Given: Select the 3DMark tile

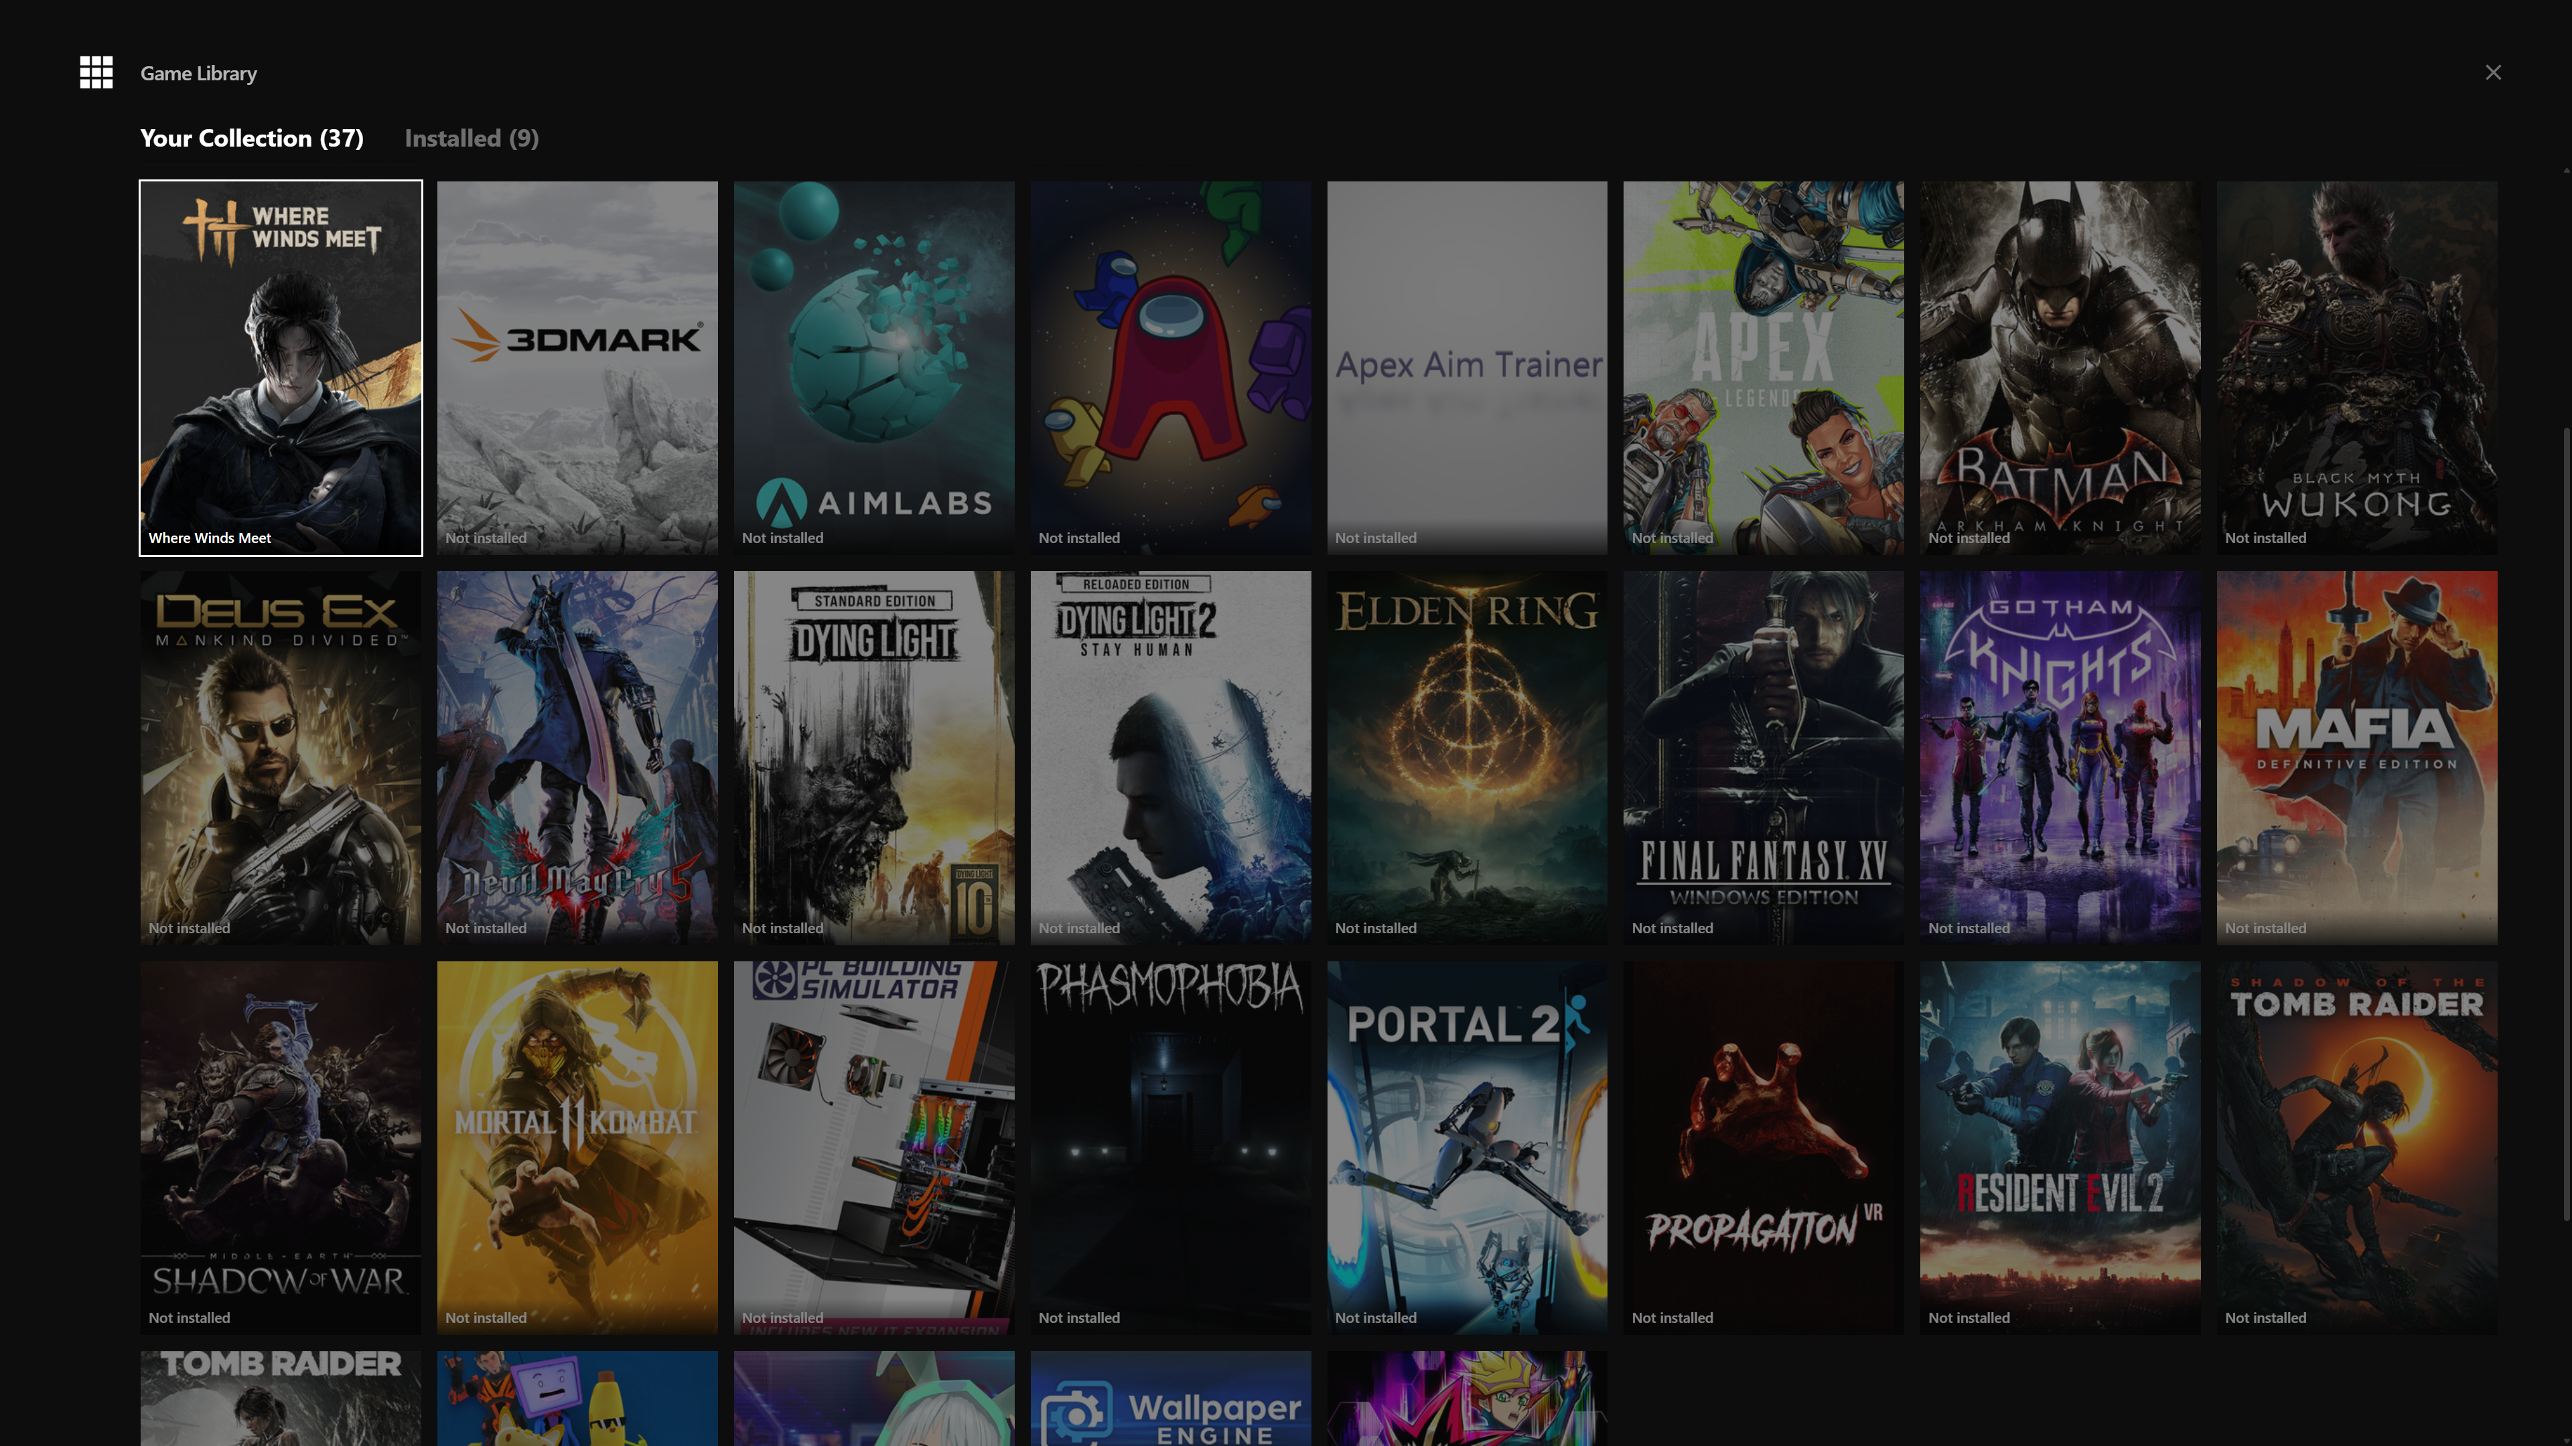Looking at the screenshot, I should tap(577, 368).
